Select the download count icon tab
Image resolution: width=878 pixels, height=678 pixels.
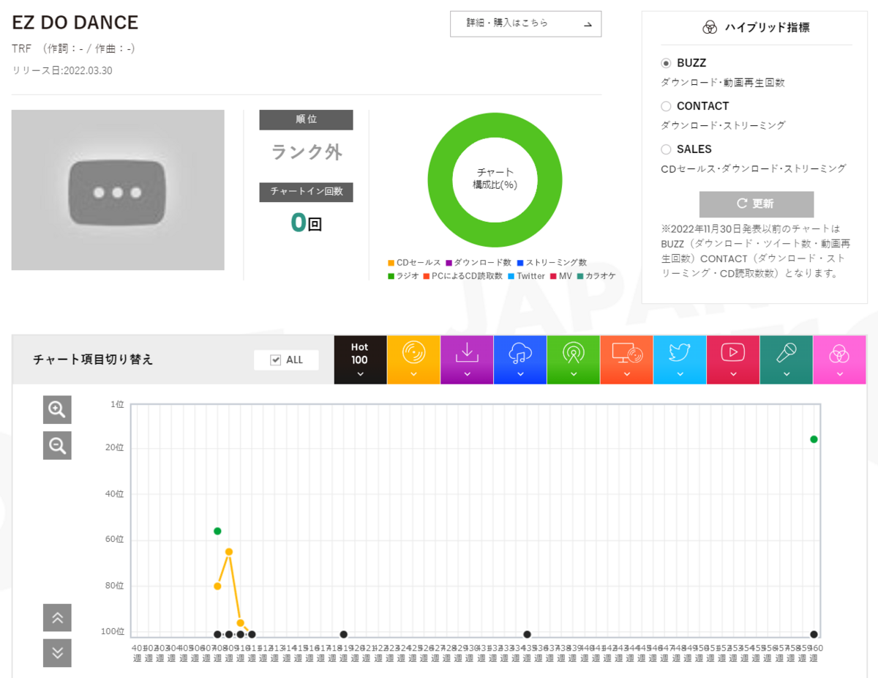(x=467, y=360)
